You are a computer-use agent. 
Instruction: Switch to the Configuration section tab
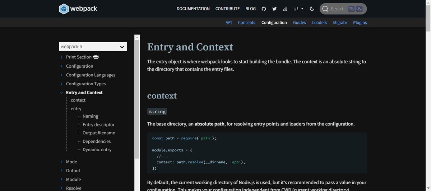(274, 22)
